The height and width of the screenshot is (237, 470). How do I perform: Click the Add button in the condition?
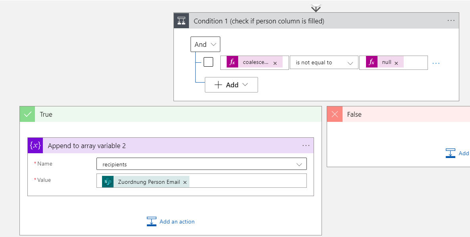click(231, 85)
